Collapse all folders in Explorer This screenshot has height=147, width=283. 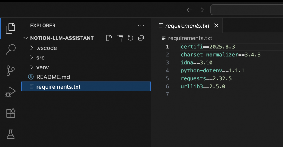(x=141, y=38)
